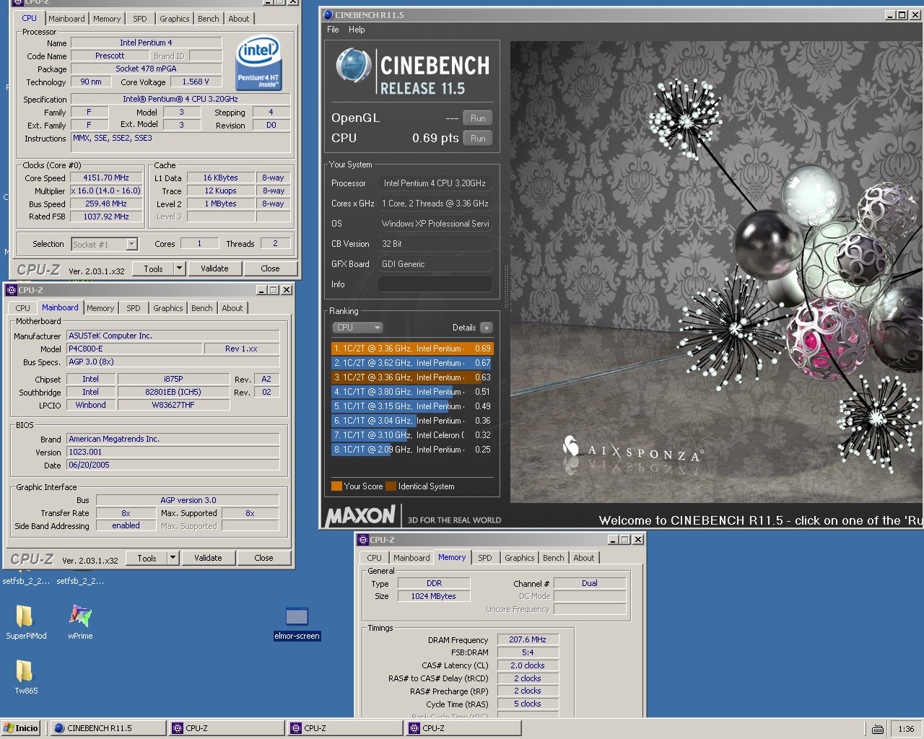This screenshot has width=924, height=739.
Task: Select Bench tab in Memory CPU-Z window
Action: point(554,558)
